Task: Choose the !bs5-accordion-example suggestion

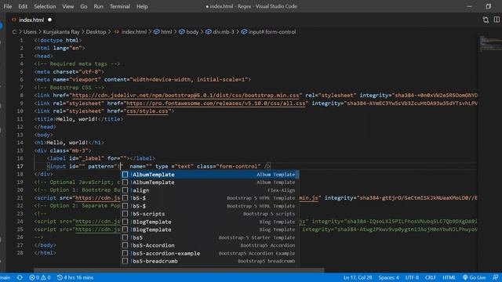Action: click(209, 253)
